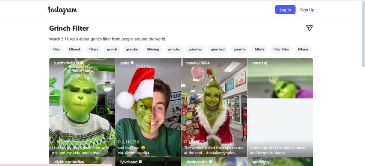Image resolution: width=365 pixels, height=166 pixels.
Task: Select the "grinch's" tag chip
Action: click(x=239, y=50)
